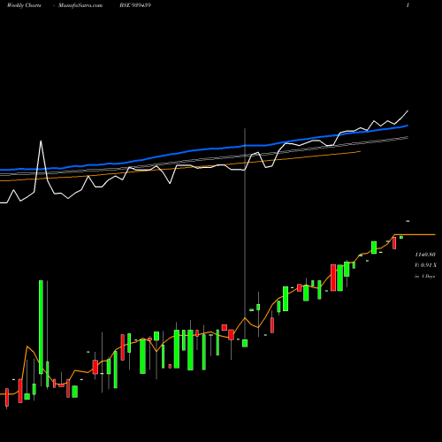Click the sharp white line spike peak
442x442 pixels.
point(41,141)
